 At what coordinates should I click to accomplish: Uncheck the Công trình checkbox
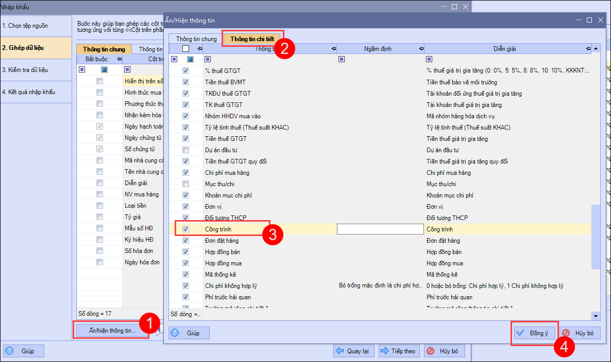click(x=185, y=229)
